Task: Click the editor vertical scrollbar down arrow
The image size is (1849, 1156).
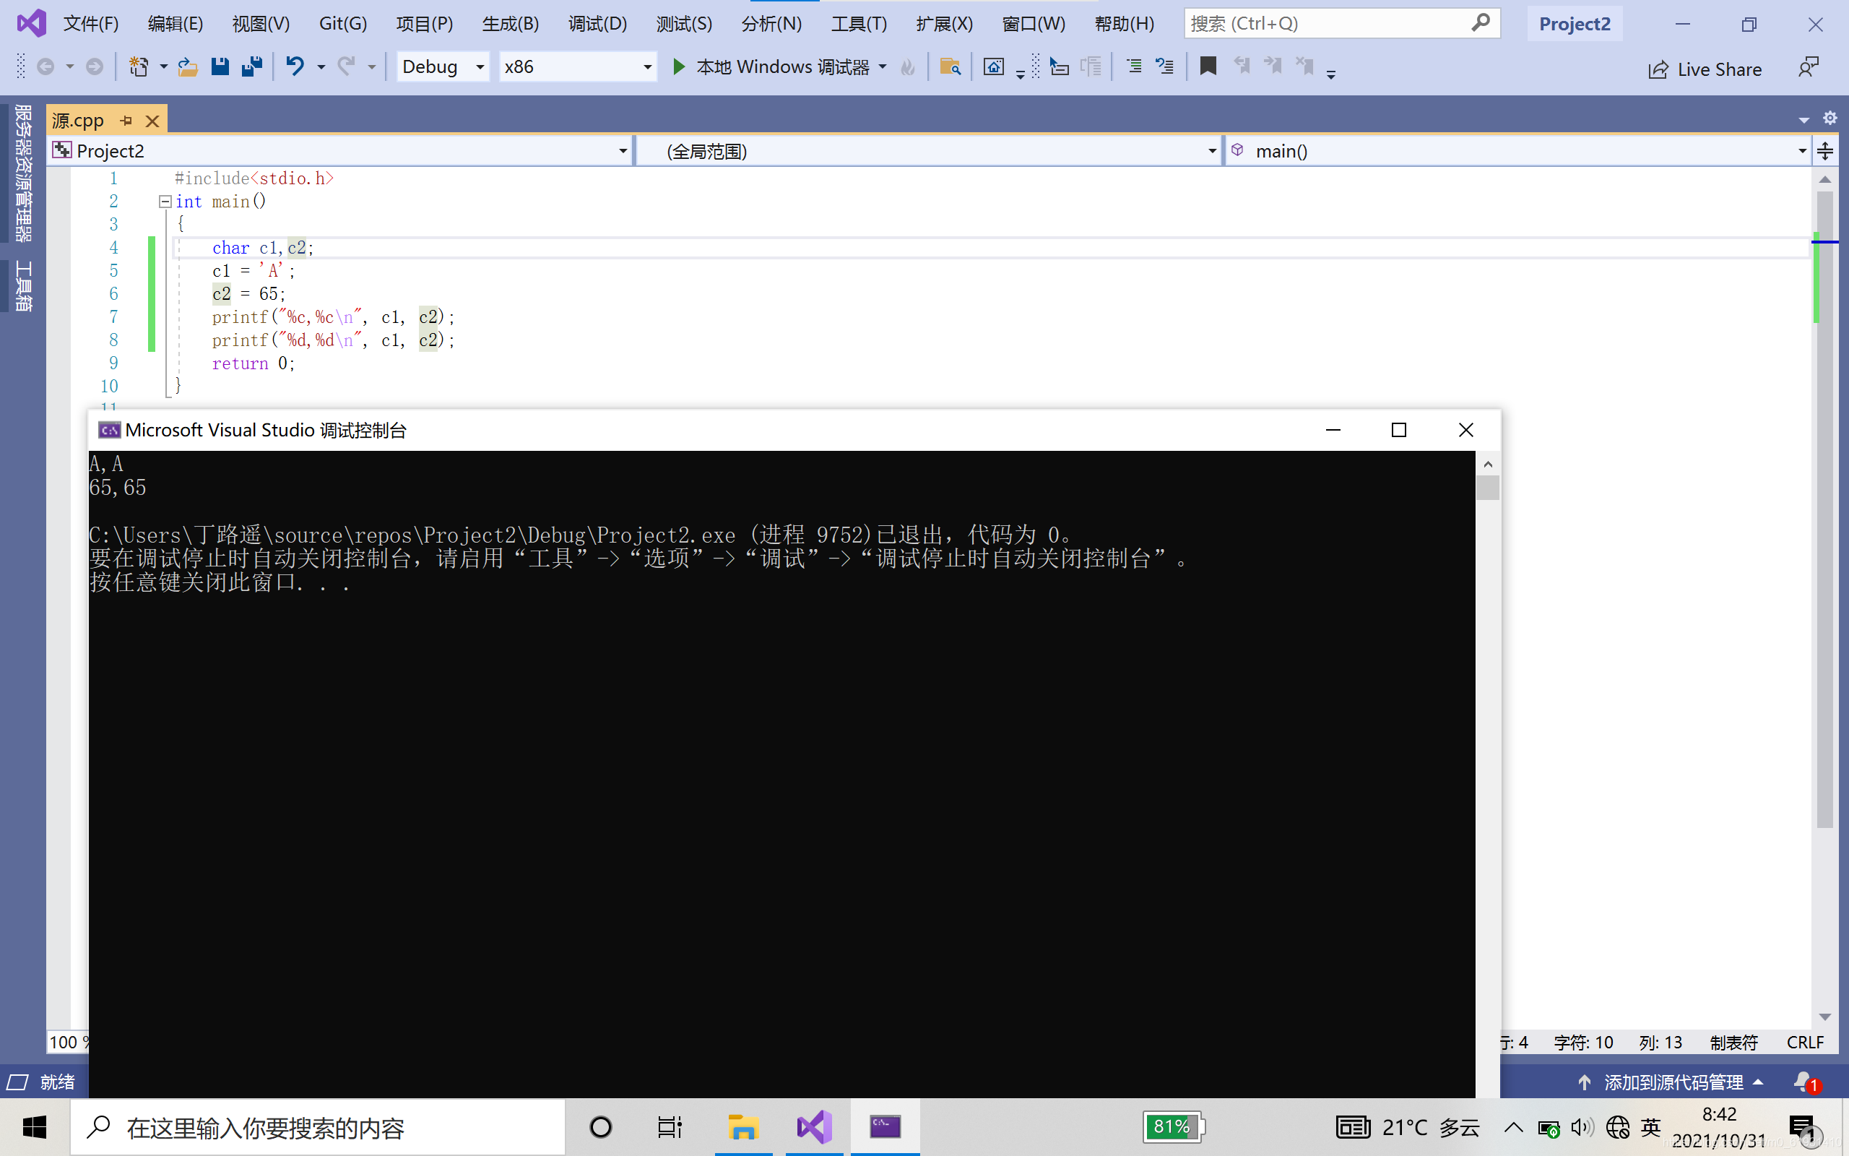Action: 1825,1017
